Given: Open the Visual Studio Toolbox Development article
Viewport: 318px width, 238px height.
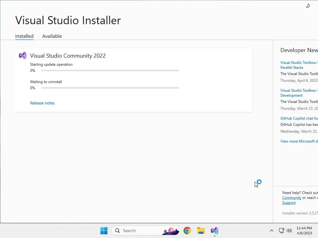Looking at the screenshot, I should (x=299, y=93).
